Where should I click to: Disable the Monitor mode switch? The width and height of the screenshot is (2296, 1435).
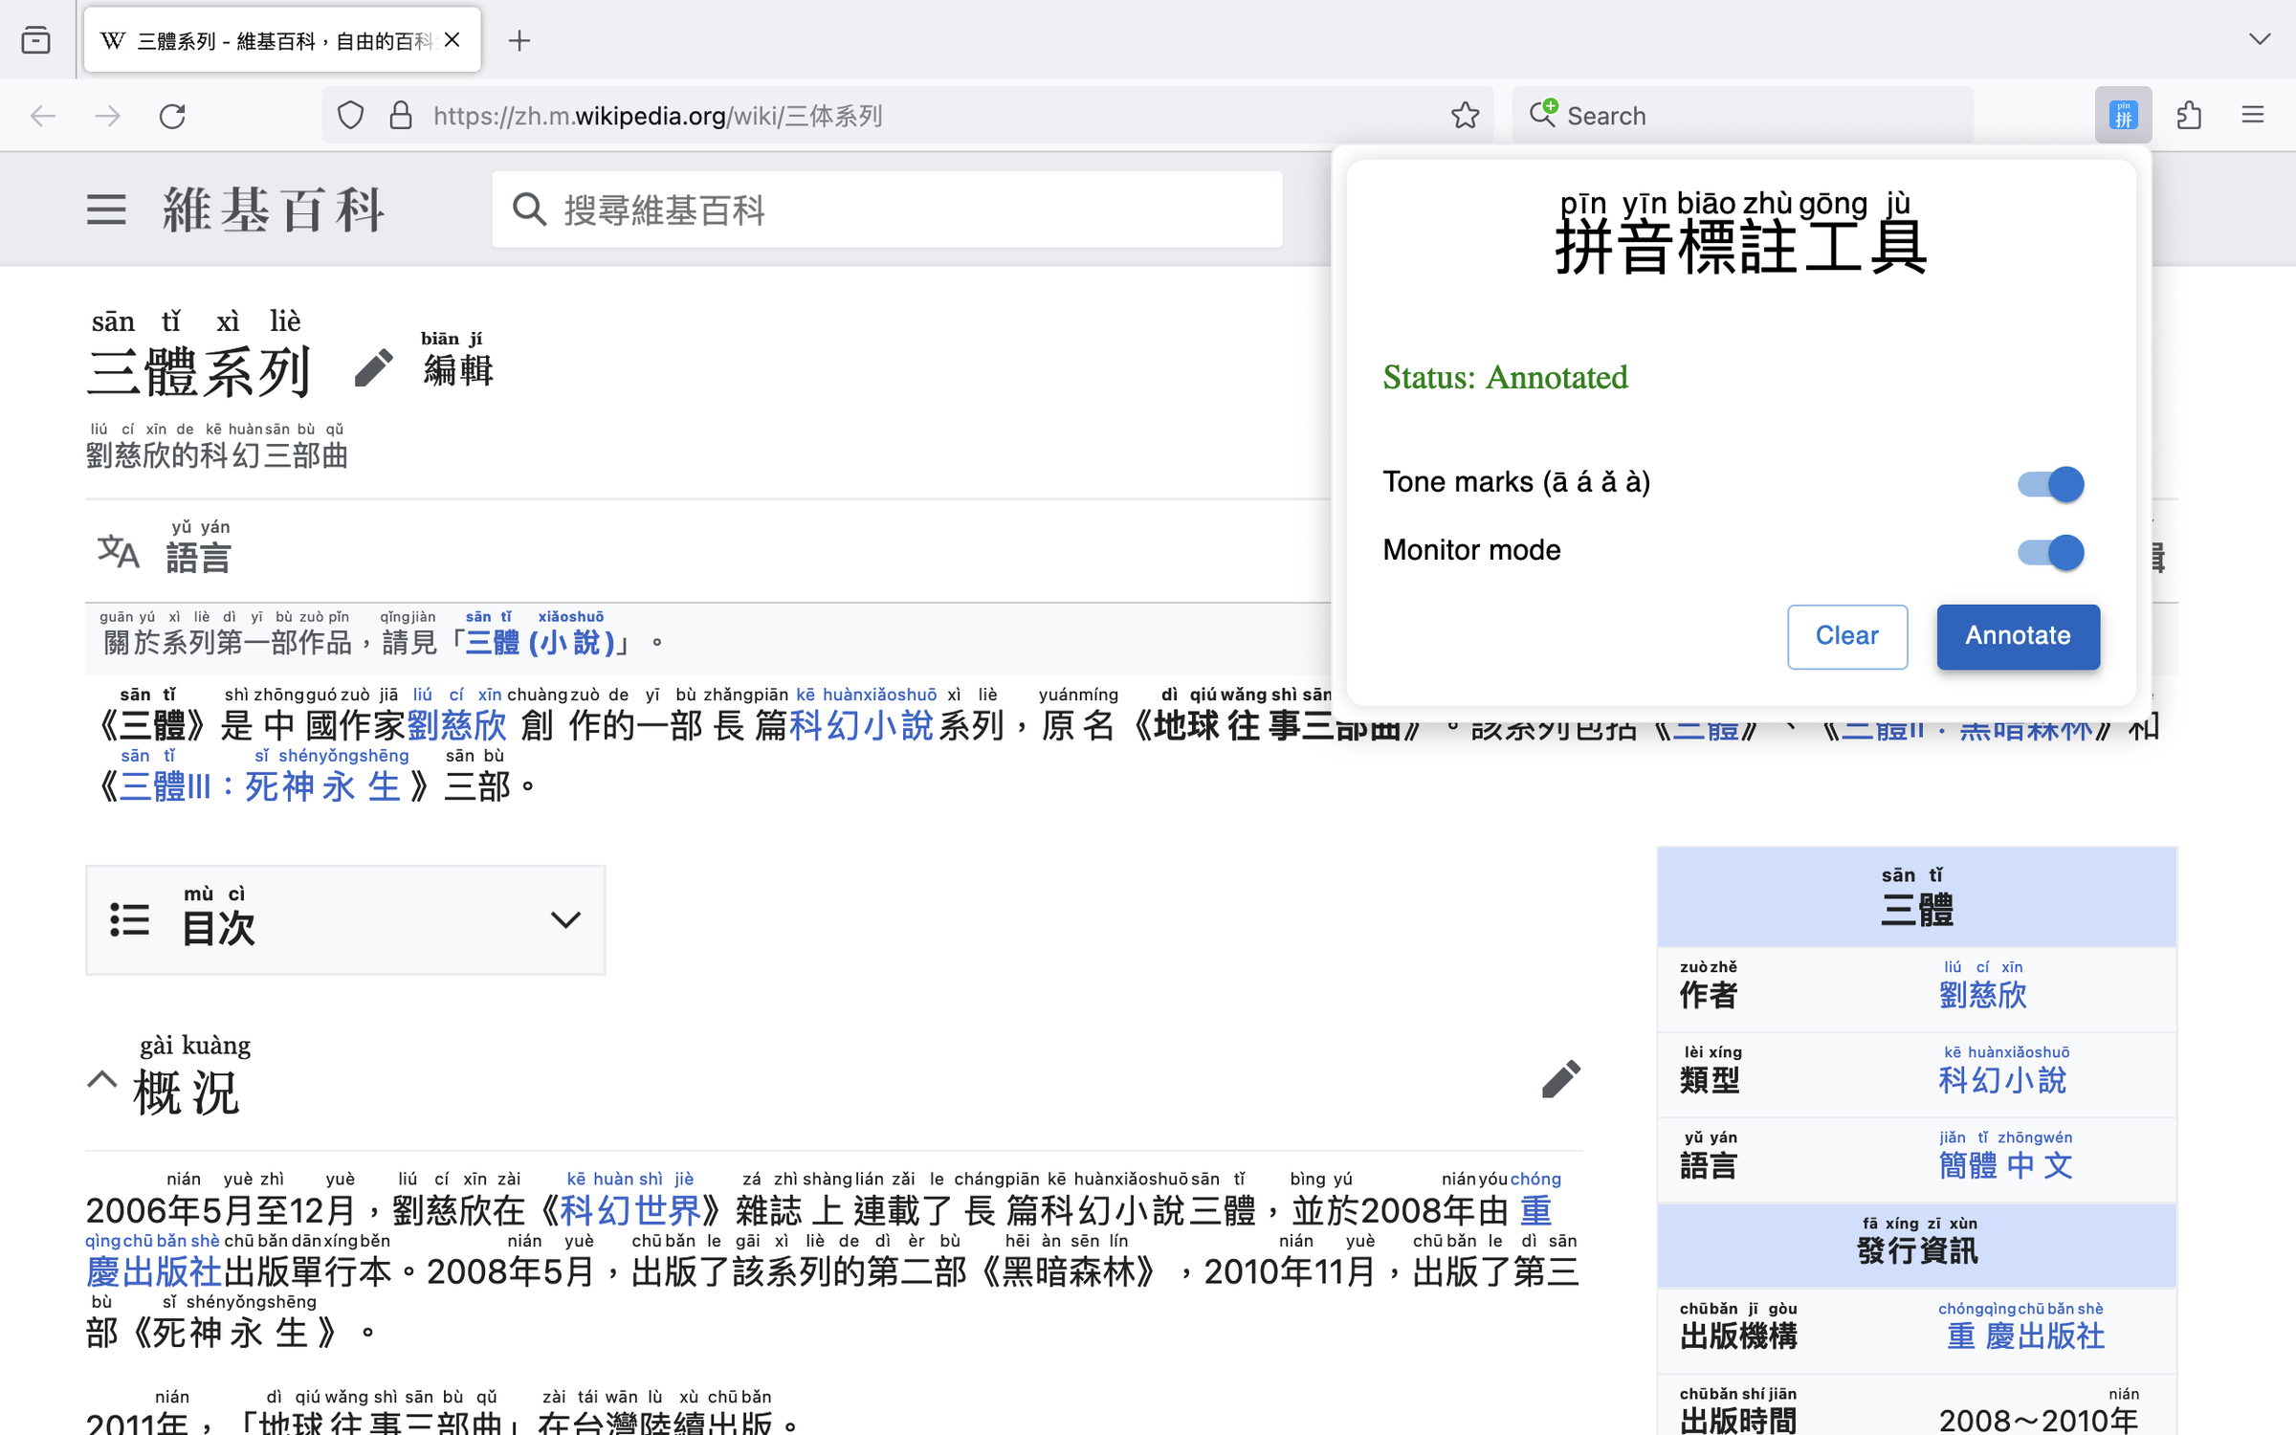(x=2050, y=552)
